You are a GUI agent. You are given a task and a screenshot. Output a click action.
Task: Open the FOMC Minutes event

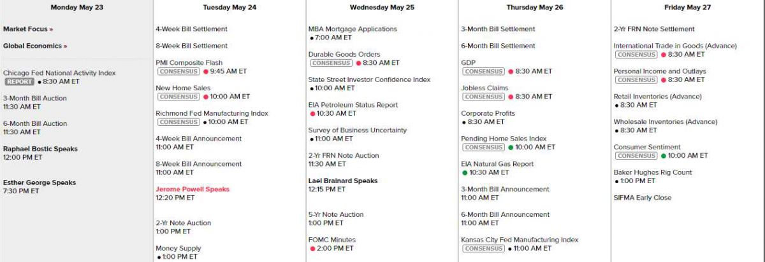click(332, 240)
